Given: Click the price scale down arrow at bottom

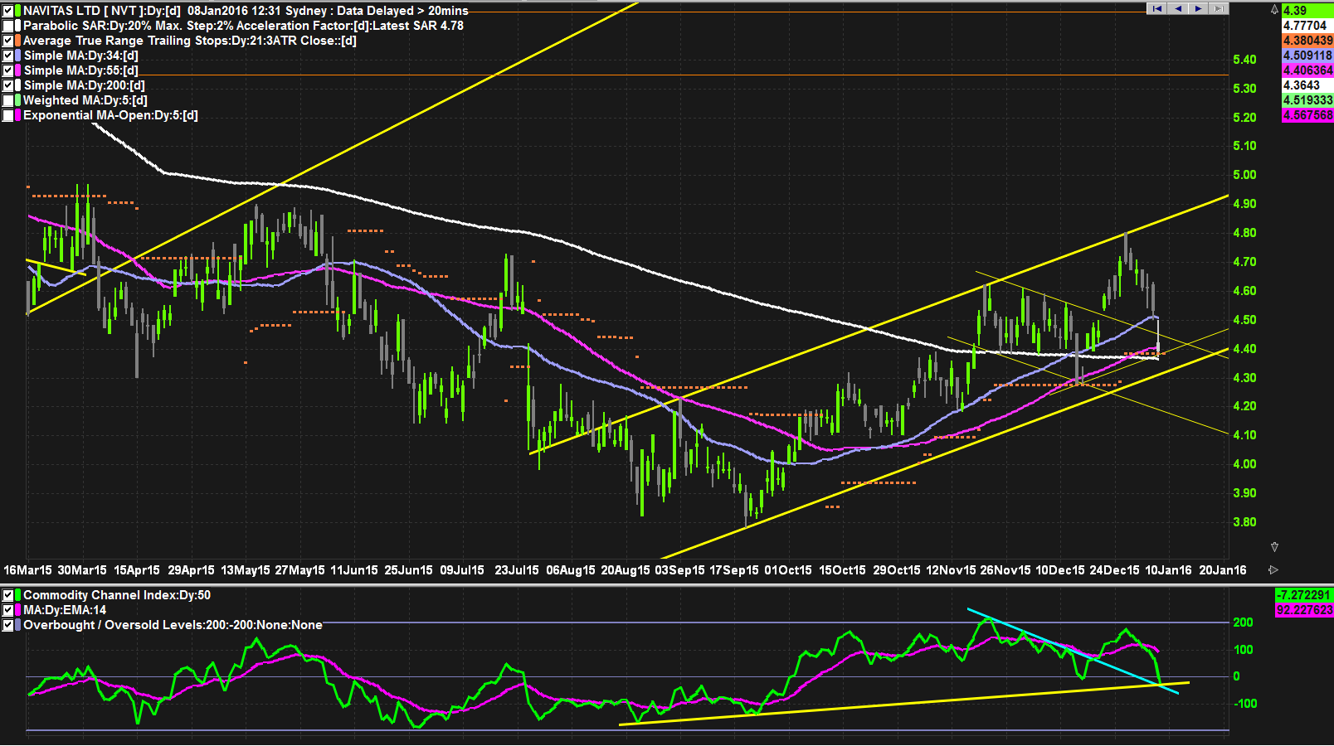Looking at the screenshot, I should coord(1274,547).
